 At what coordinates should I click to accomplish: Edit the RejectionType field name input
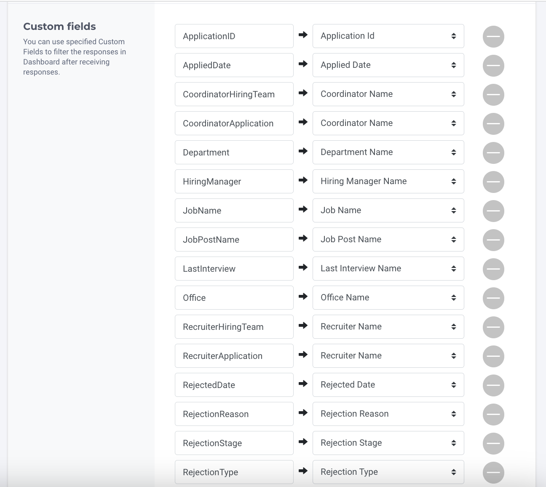coord(234,472)
